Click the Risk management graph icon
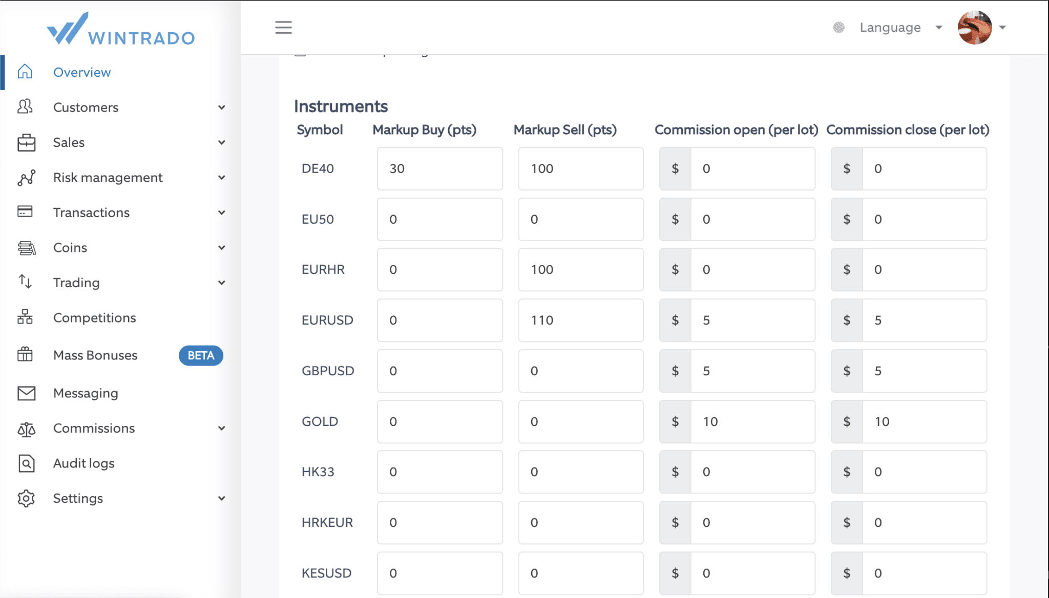This screenshot has height=598, width=1049. coord(26,178)
